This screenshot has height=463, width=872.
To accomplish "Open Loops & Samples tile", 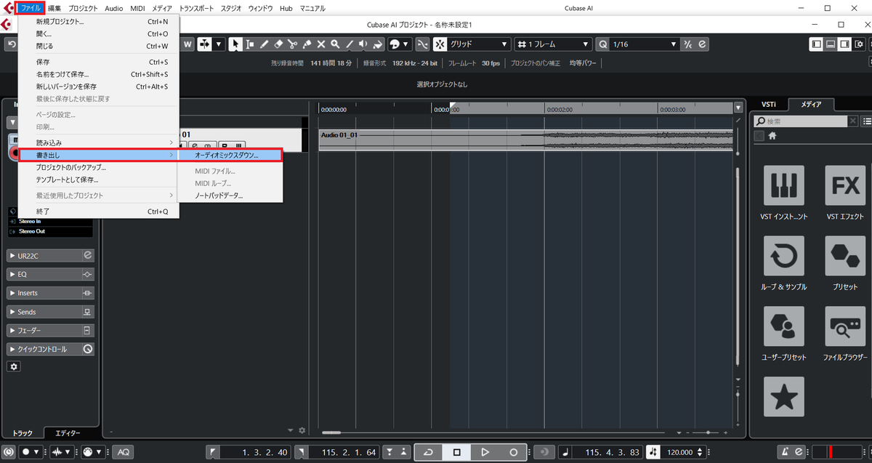I will (x=784, y=255).
